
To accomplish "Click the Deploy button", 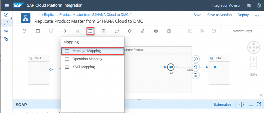I will 243,15.
